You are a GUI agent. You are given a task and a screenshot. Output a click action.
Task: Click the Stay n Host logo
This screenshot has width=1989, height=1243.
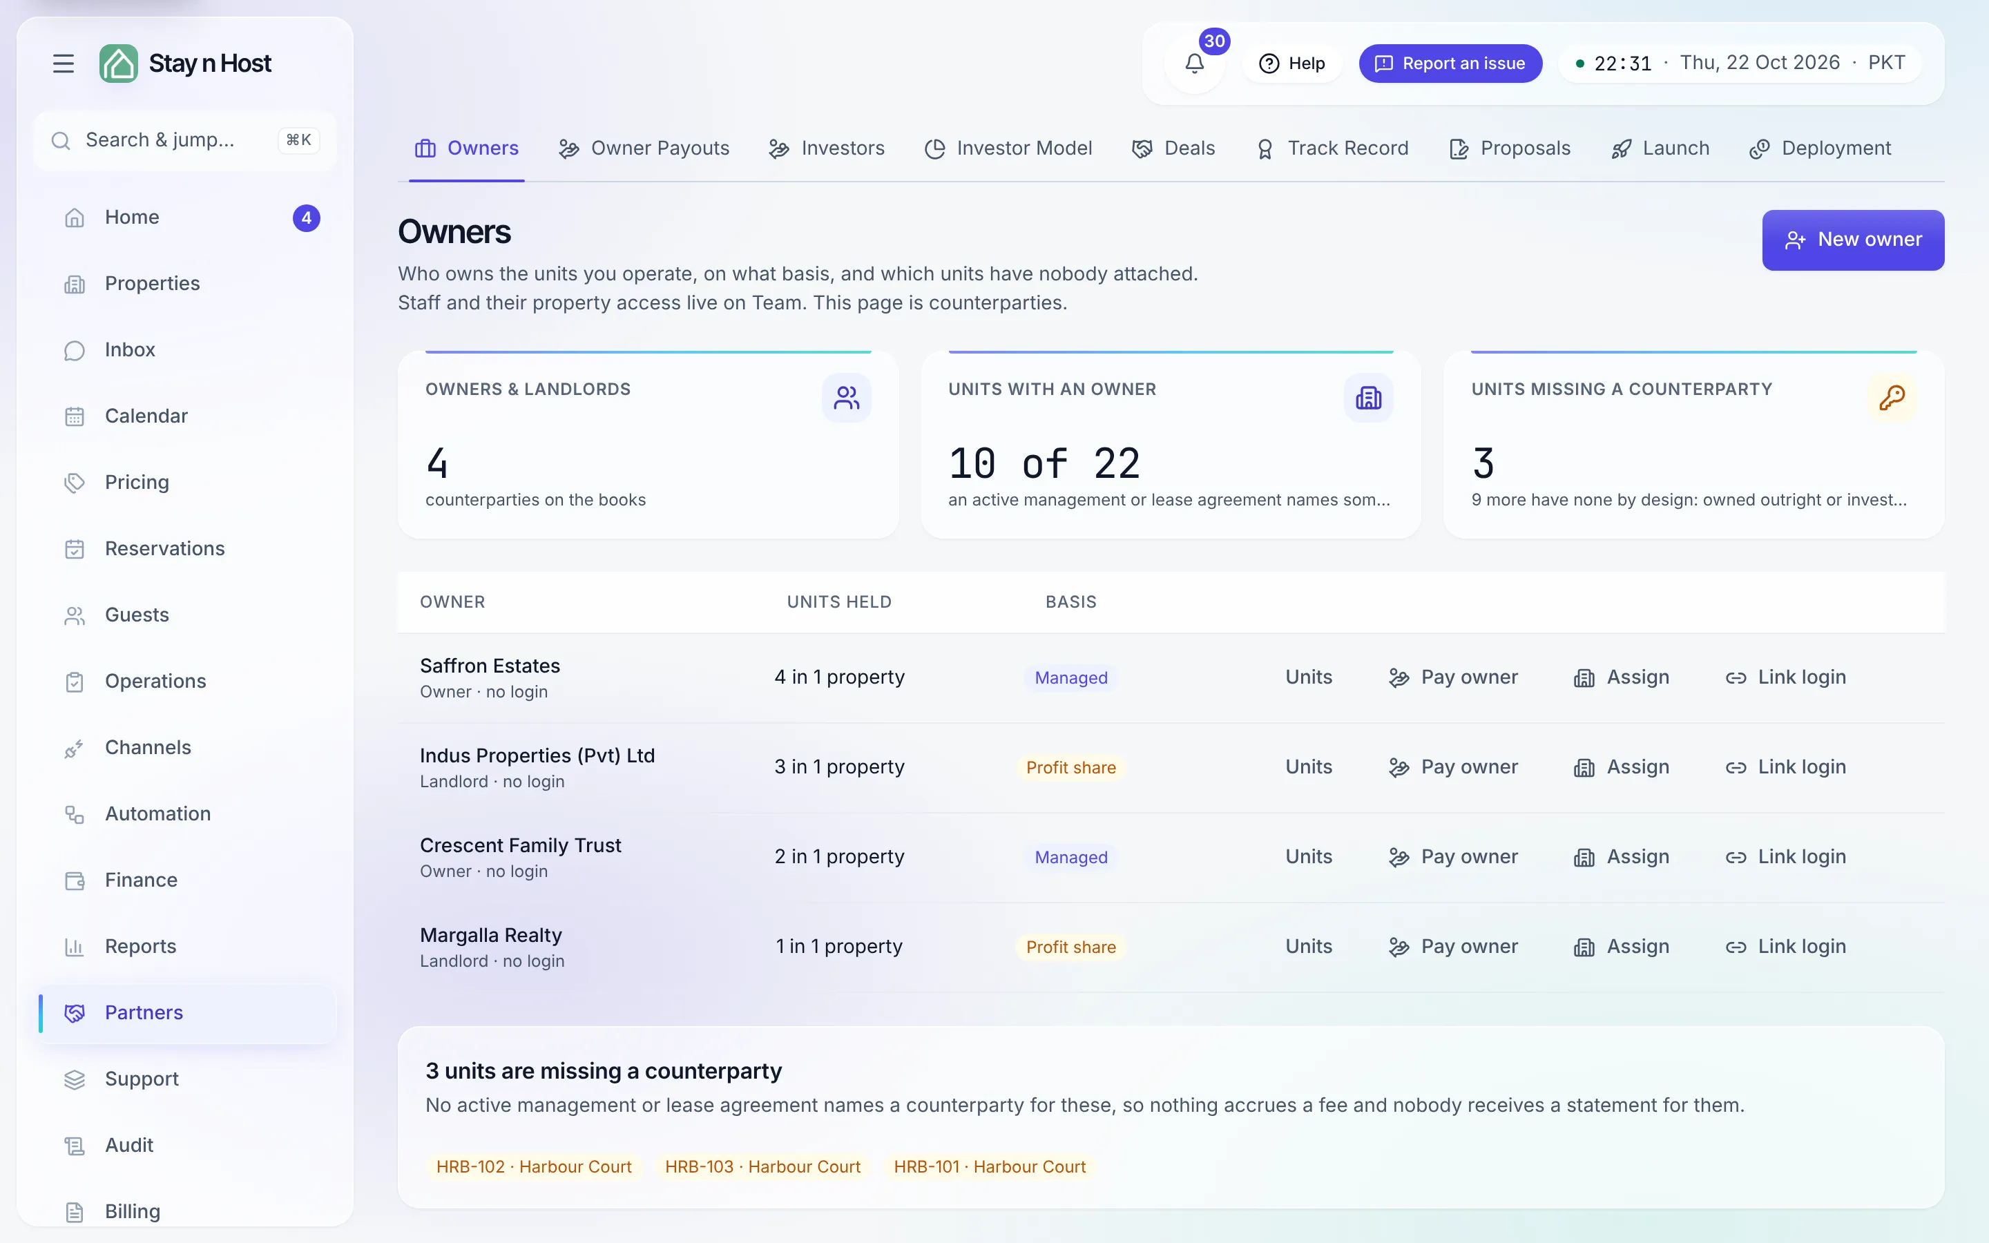(x=186, y=64)
